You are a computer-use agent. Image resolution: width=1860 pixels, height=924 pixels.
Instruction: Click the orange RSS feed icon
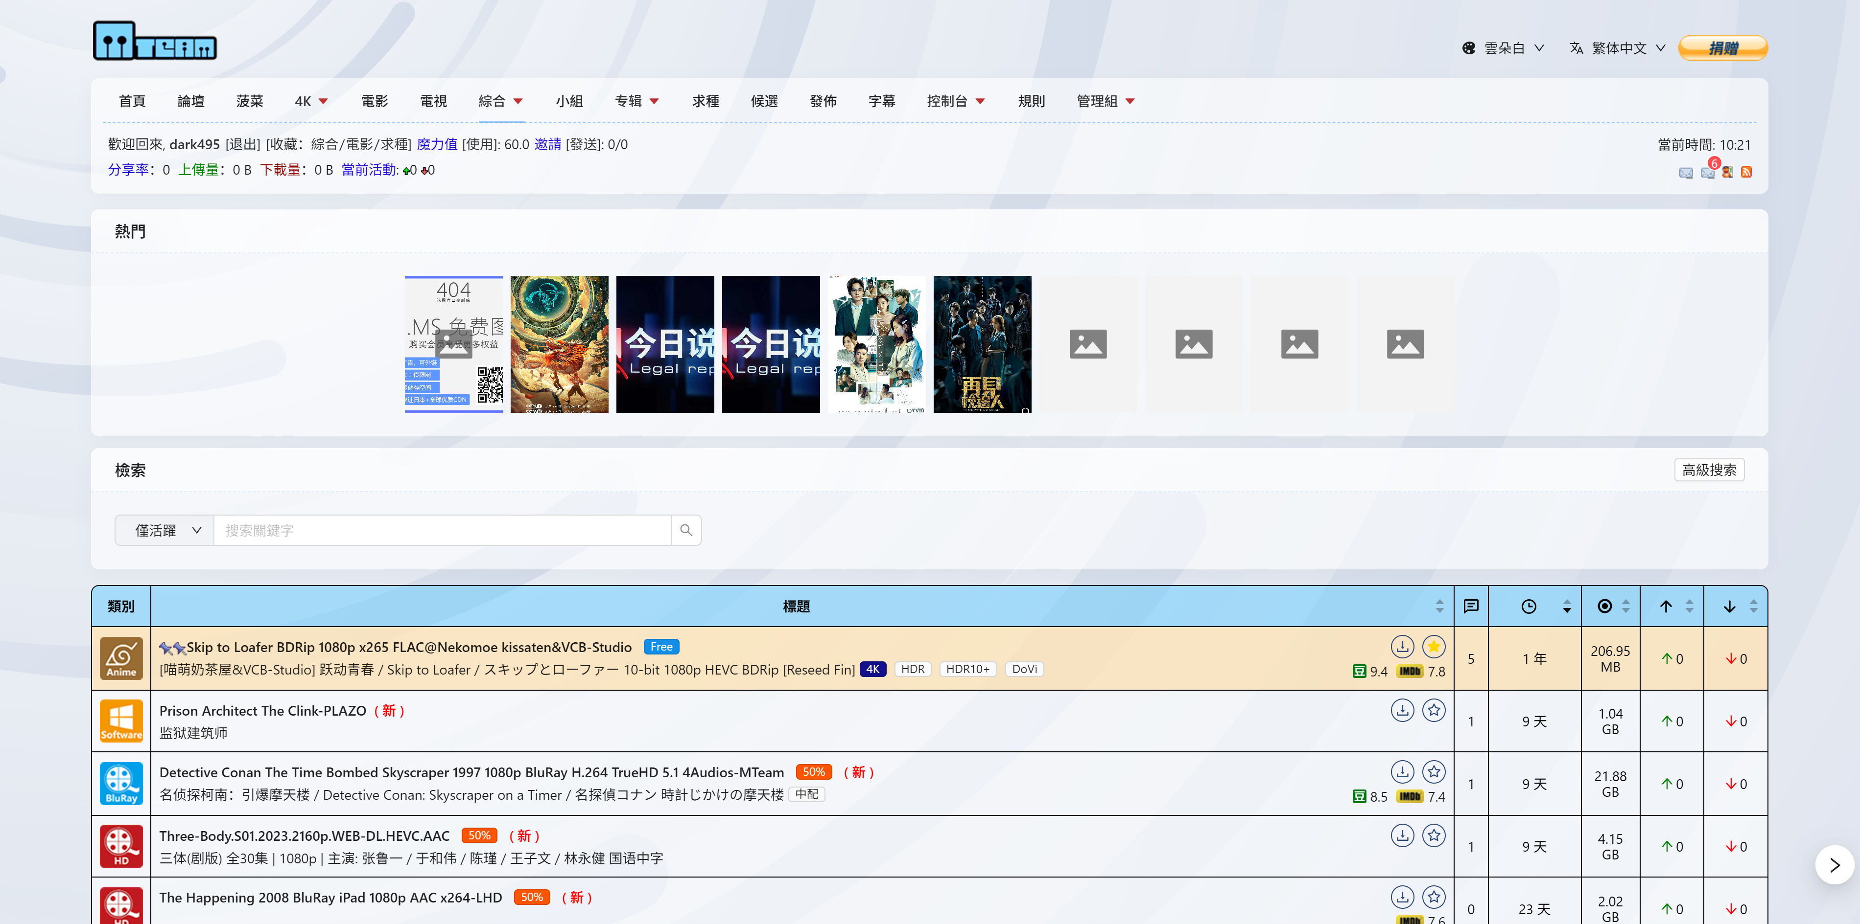pyautogui.click(x=1746, y=172)
